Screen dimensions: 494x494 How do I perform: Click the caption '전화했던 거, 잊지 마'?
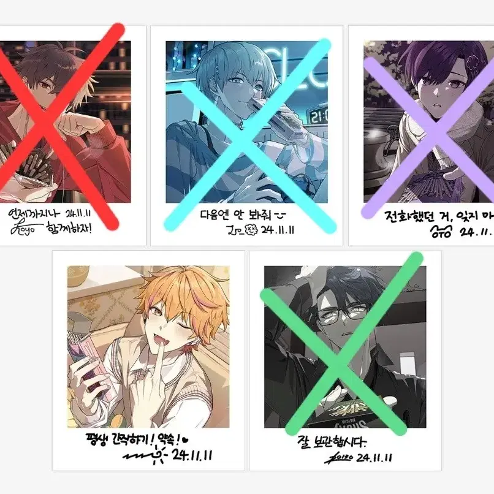439,216
